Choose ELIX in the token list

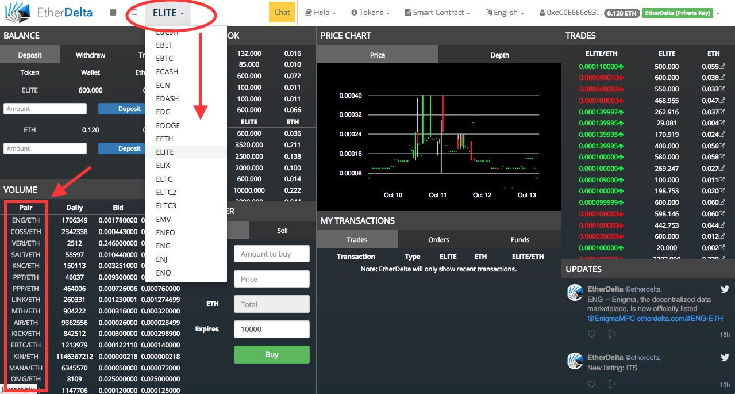coord(186,166)
